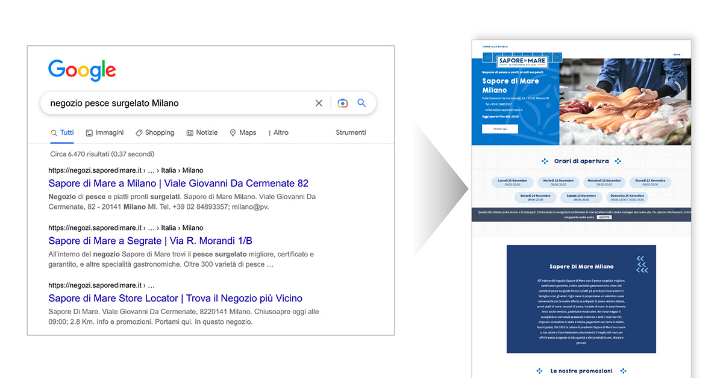Screen dimensions: 723x378
Task: Select the Domenica 26 Novembre hours pill
Action: [x=627, y=197]
